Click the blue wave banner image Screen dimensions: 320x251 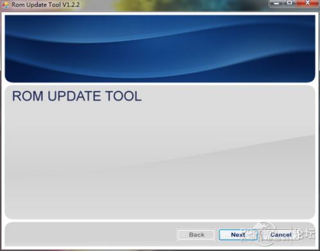(x=160, y=49)
